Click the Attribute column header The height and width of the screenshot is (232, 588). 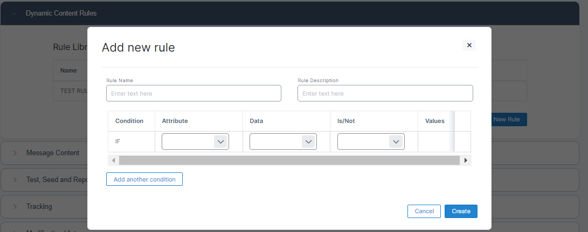click(175, 121)
